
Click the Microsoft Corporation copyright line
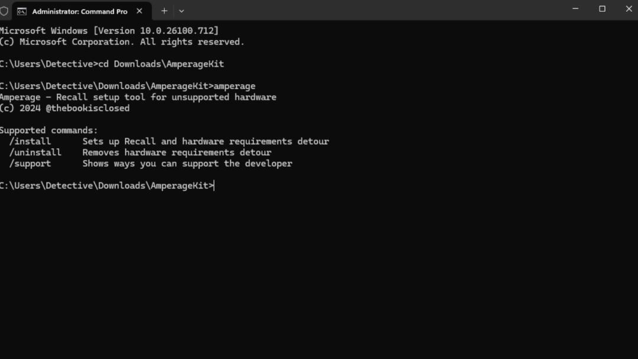tap(122, 42)
